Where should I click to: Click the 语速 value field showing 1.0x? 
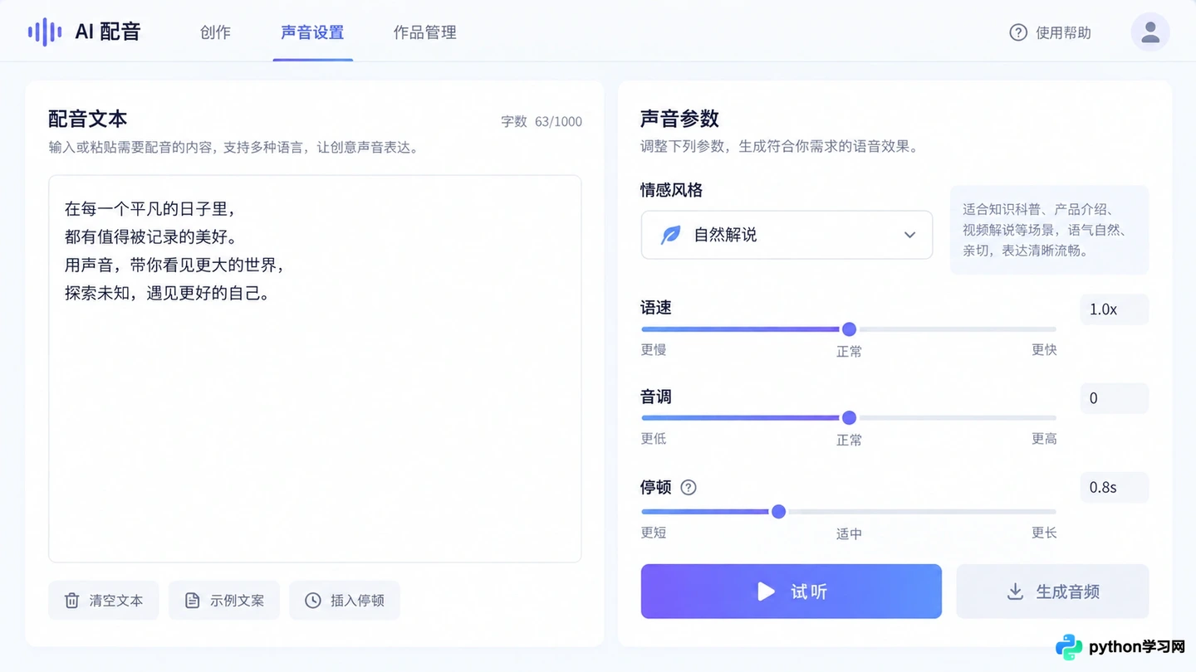pos(1114,309)
